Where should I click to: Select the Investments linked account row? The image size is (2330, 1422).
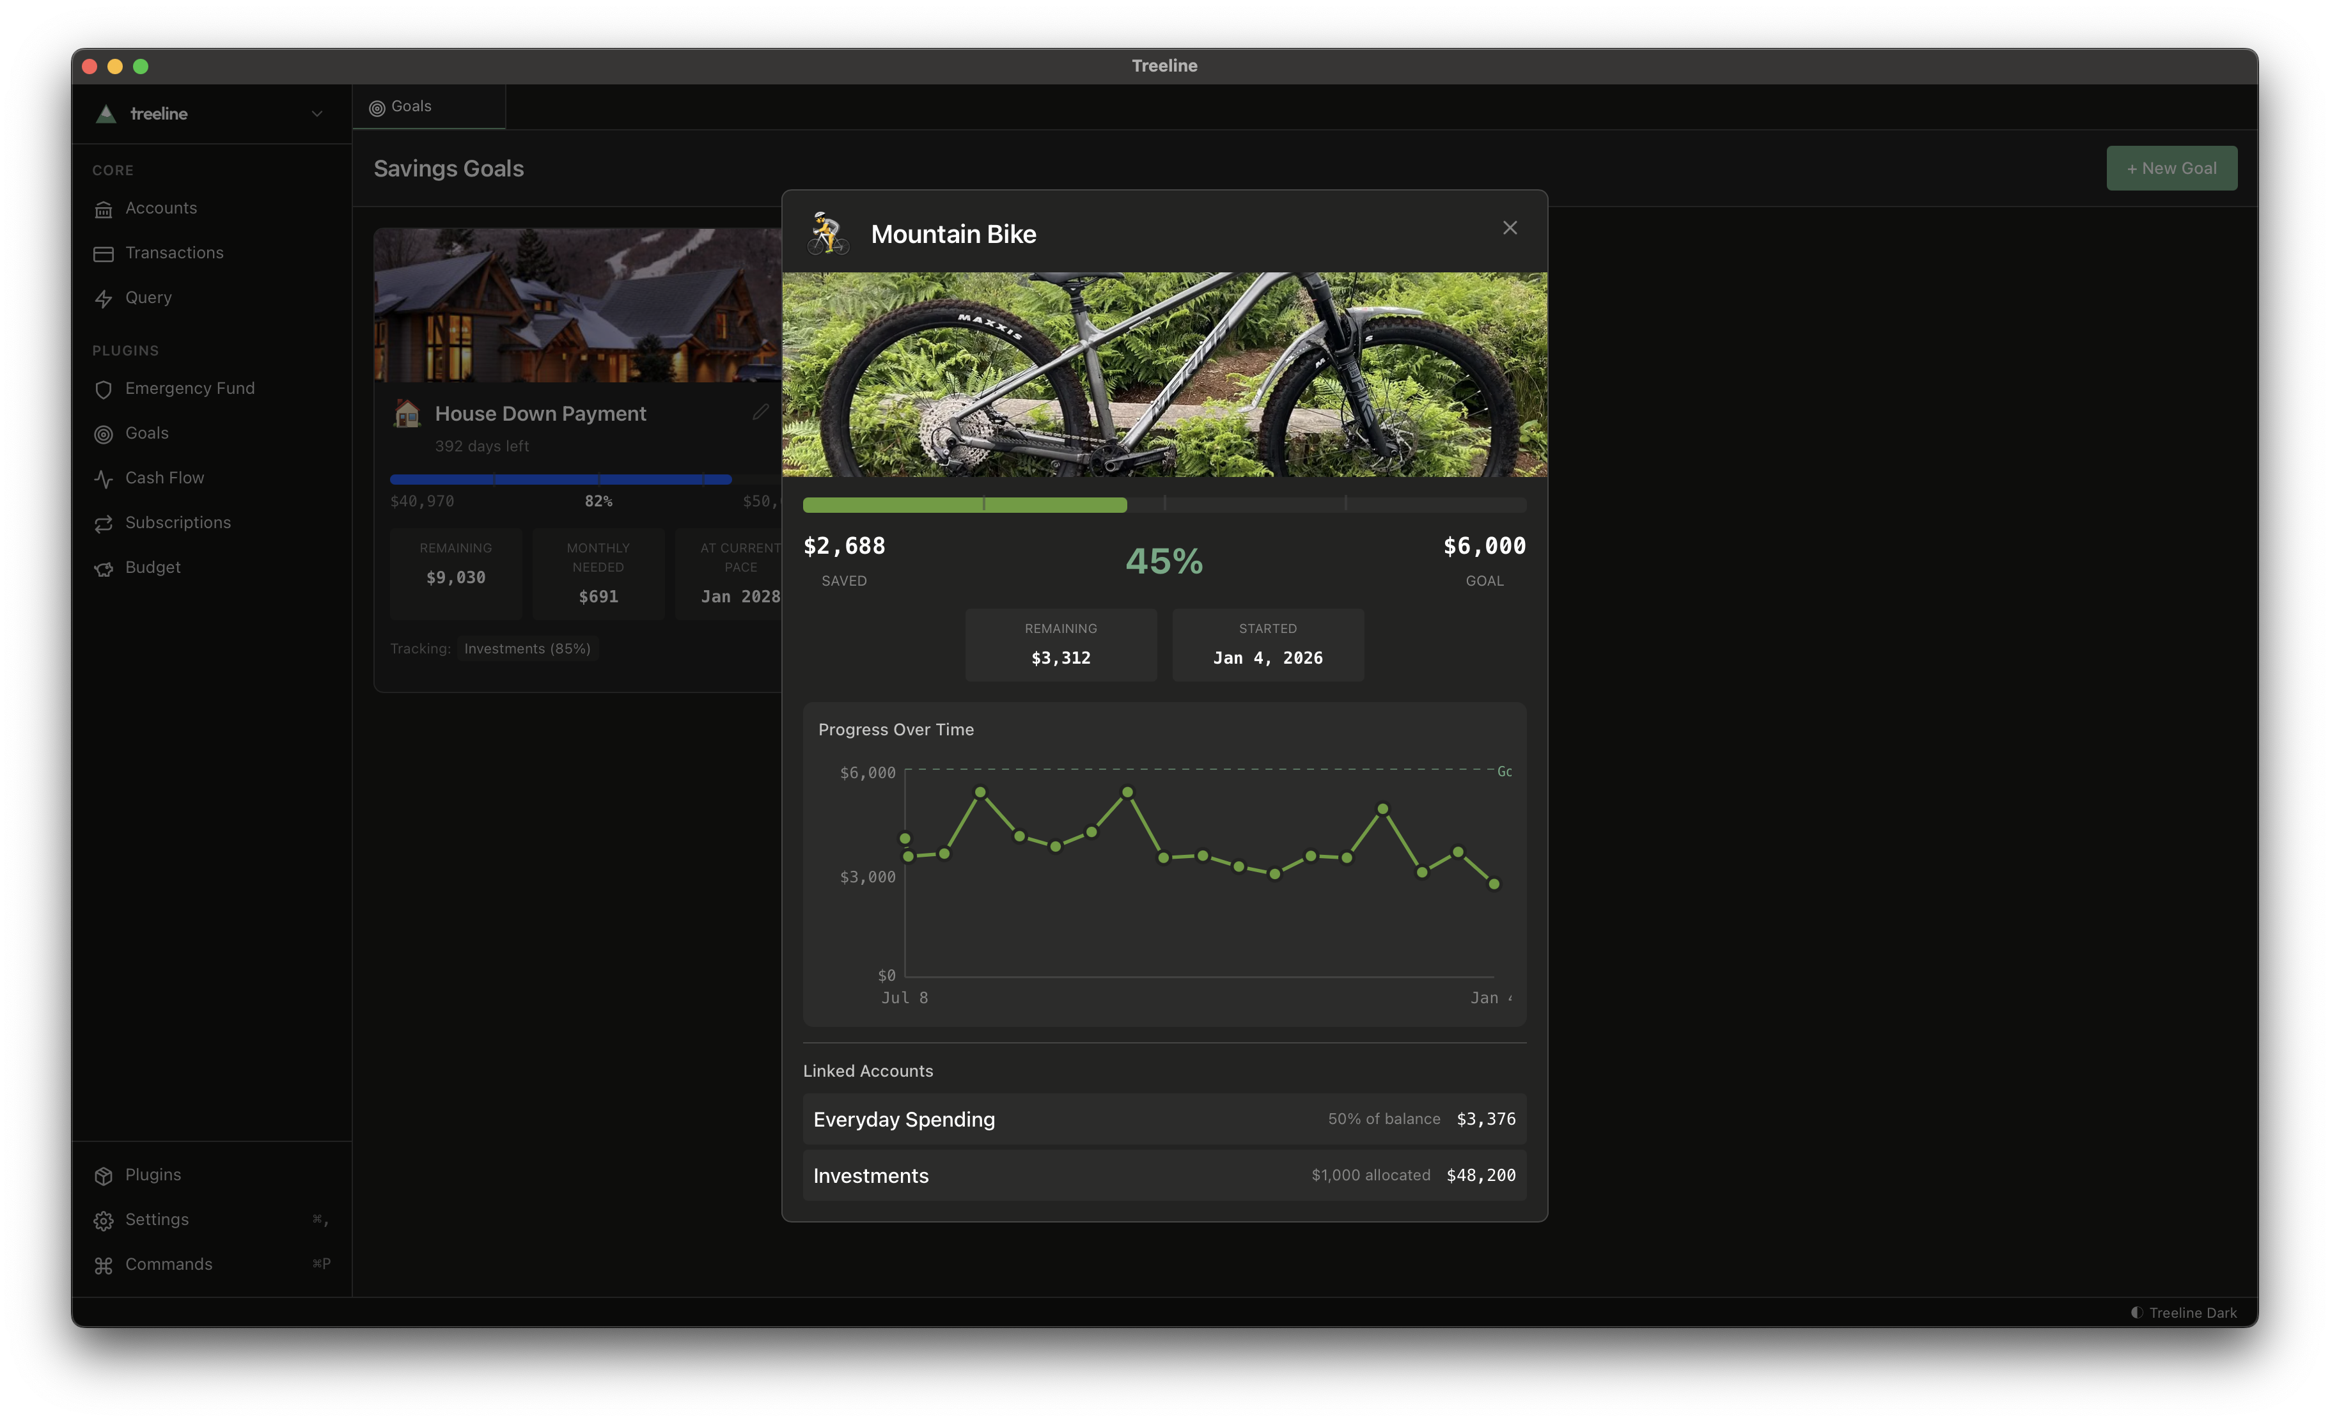tap(1164, 1175)
